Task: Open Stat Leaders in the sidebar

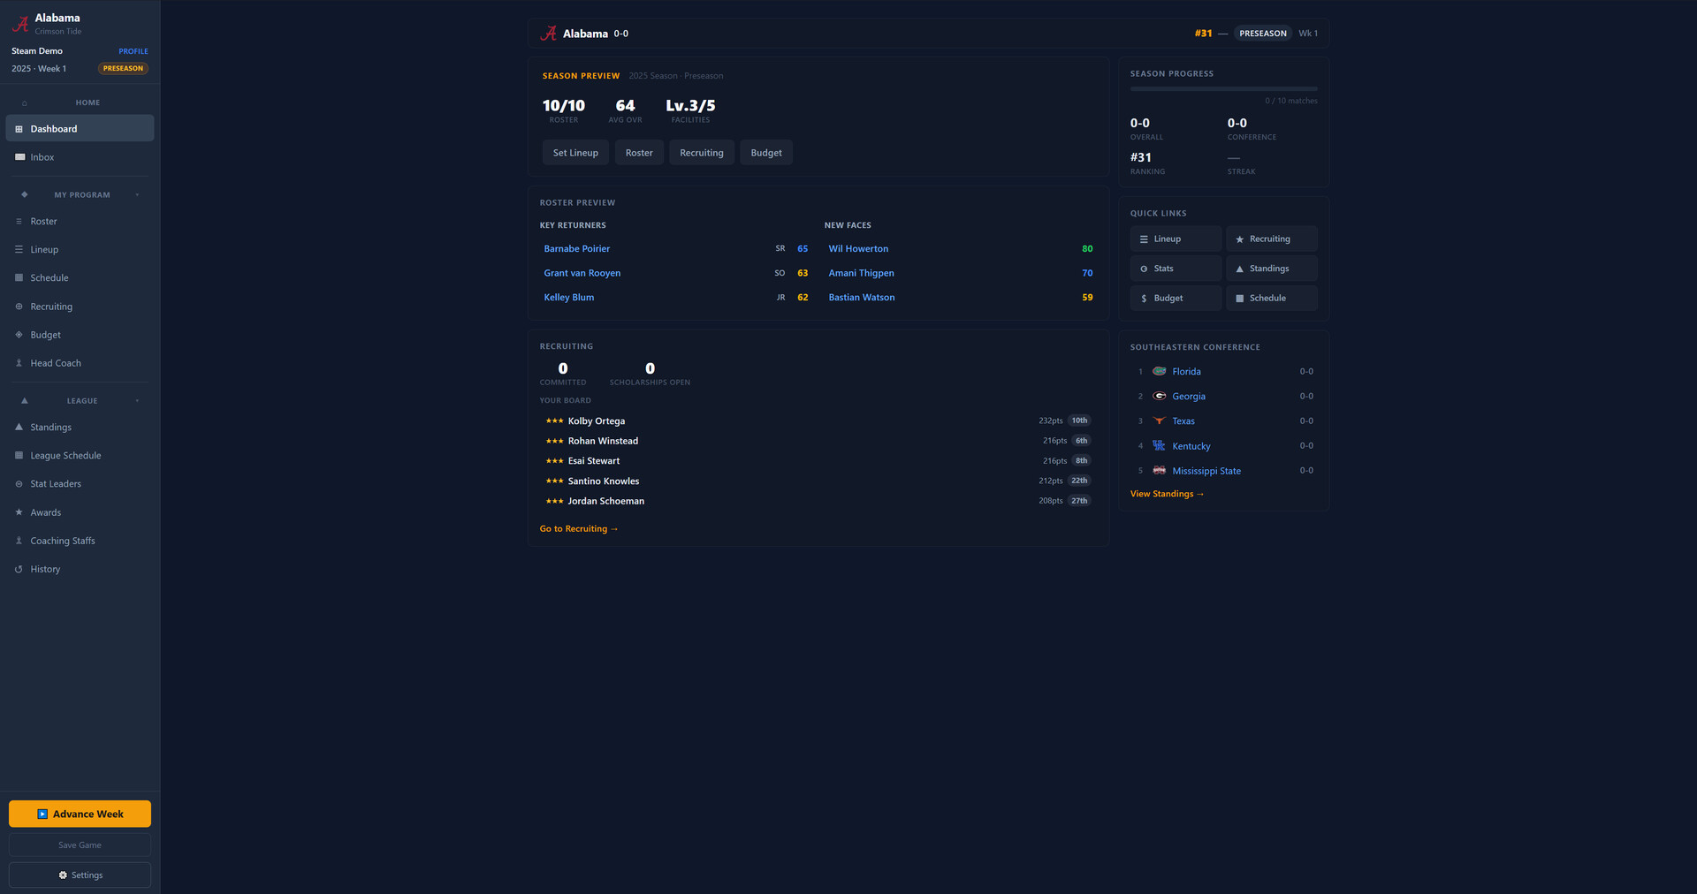Action: (56, 484)
